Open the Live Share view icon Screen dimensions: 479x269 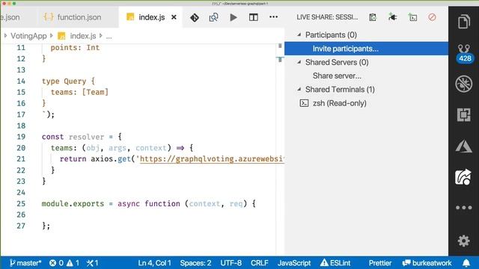tap(463, 177)
